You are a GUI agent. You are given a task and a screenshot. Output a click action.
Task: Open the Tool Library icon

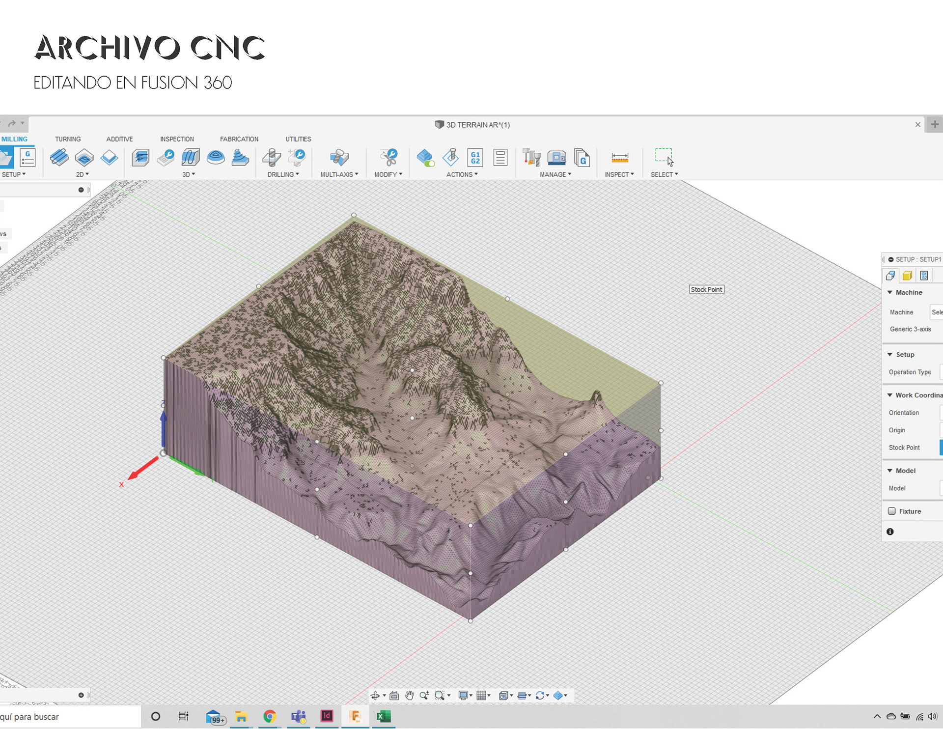tap(531, 158)
